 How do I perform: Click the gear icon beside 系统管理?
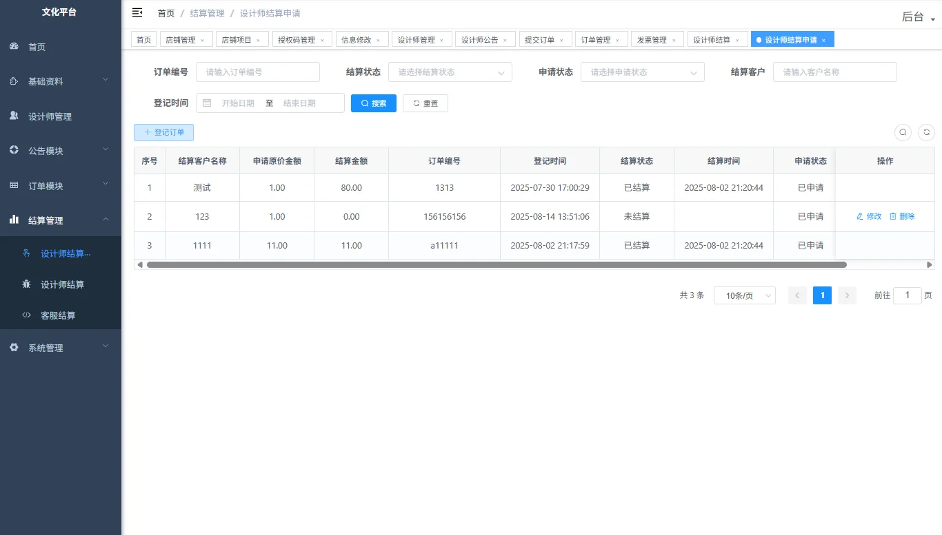click(x=14, y=347)
